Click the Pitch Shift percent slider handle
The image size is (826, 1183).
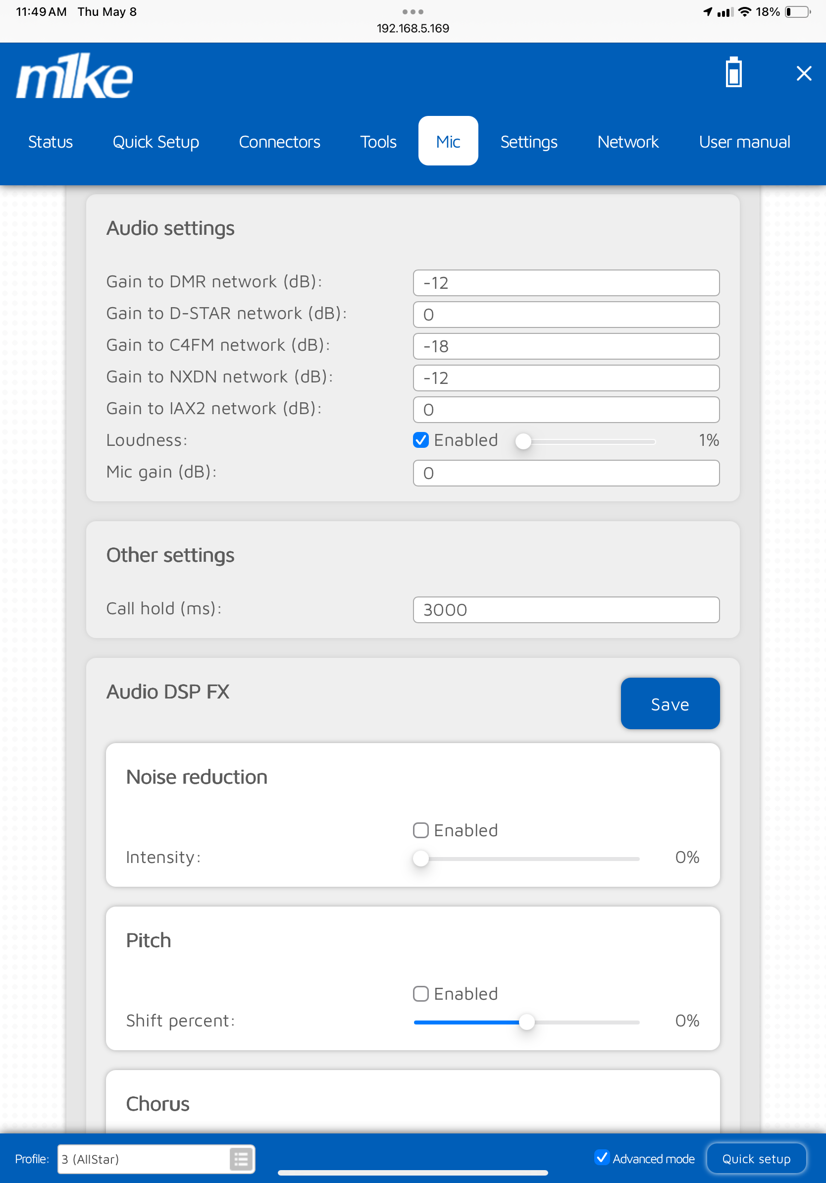(526, 1022)
